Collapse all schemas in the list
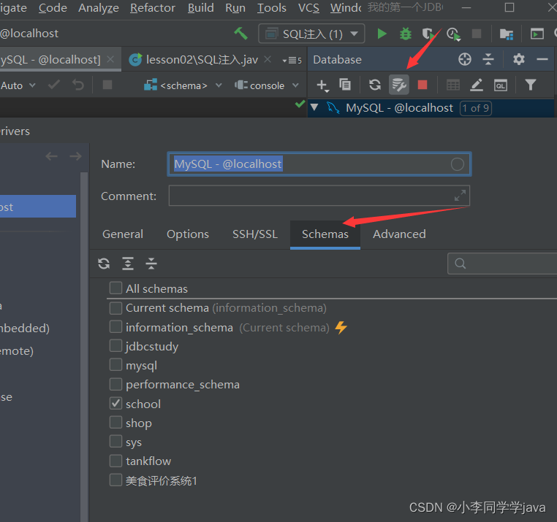Viewport: 557px width, 522px height. point(151,264)
